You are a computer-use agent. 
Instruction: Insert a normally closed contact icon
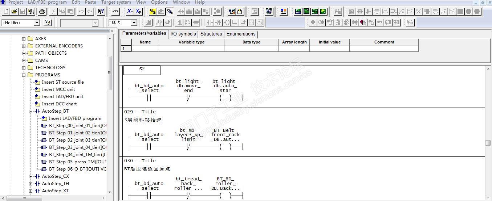tap(218, 22)
